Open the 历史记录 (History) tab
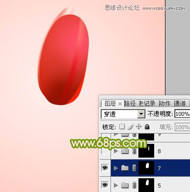The height and width of the screenshot is (192, 190). 147,104
